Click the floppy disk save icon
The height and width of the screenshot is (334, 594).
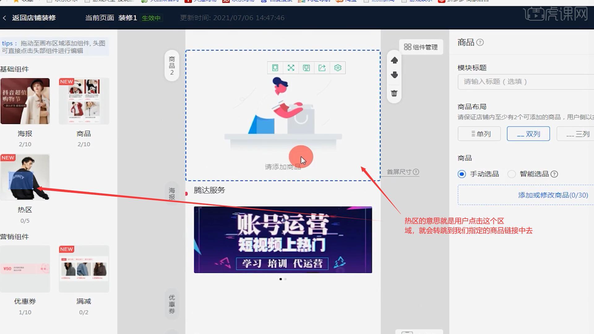point(306,68)
